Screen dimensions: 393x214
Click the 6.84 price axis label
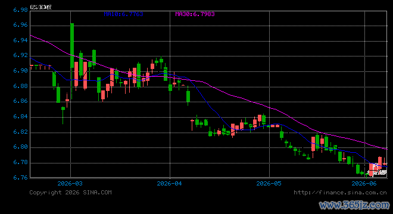(20, 117)
